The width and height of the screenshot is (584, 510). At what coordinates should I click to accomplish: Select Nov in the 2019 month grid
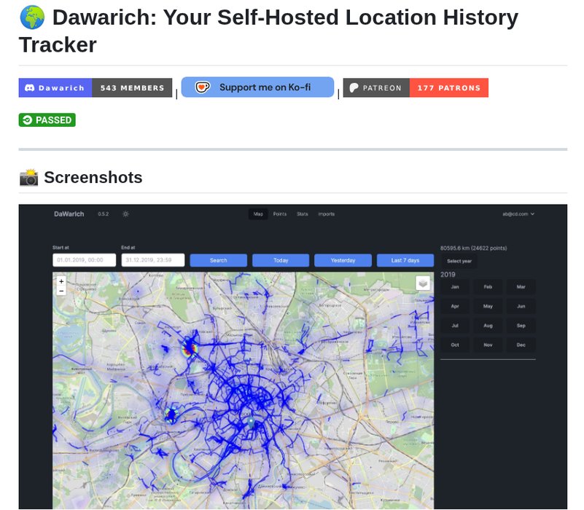coord(488,345)
